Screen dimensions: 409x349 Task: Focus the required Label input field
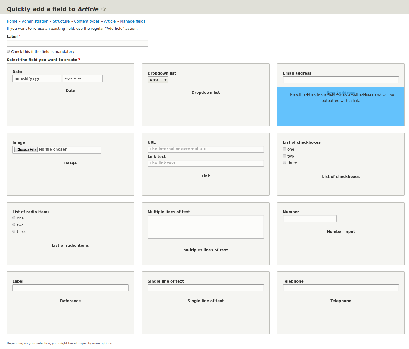pos(77,43)
